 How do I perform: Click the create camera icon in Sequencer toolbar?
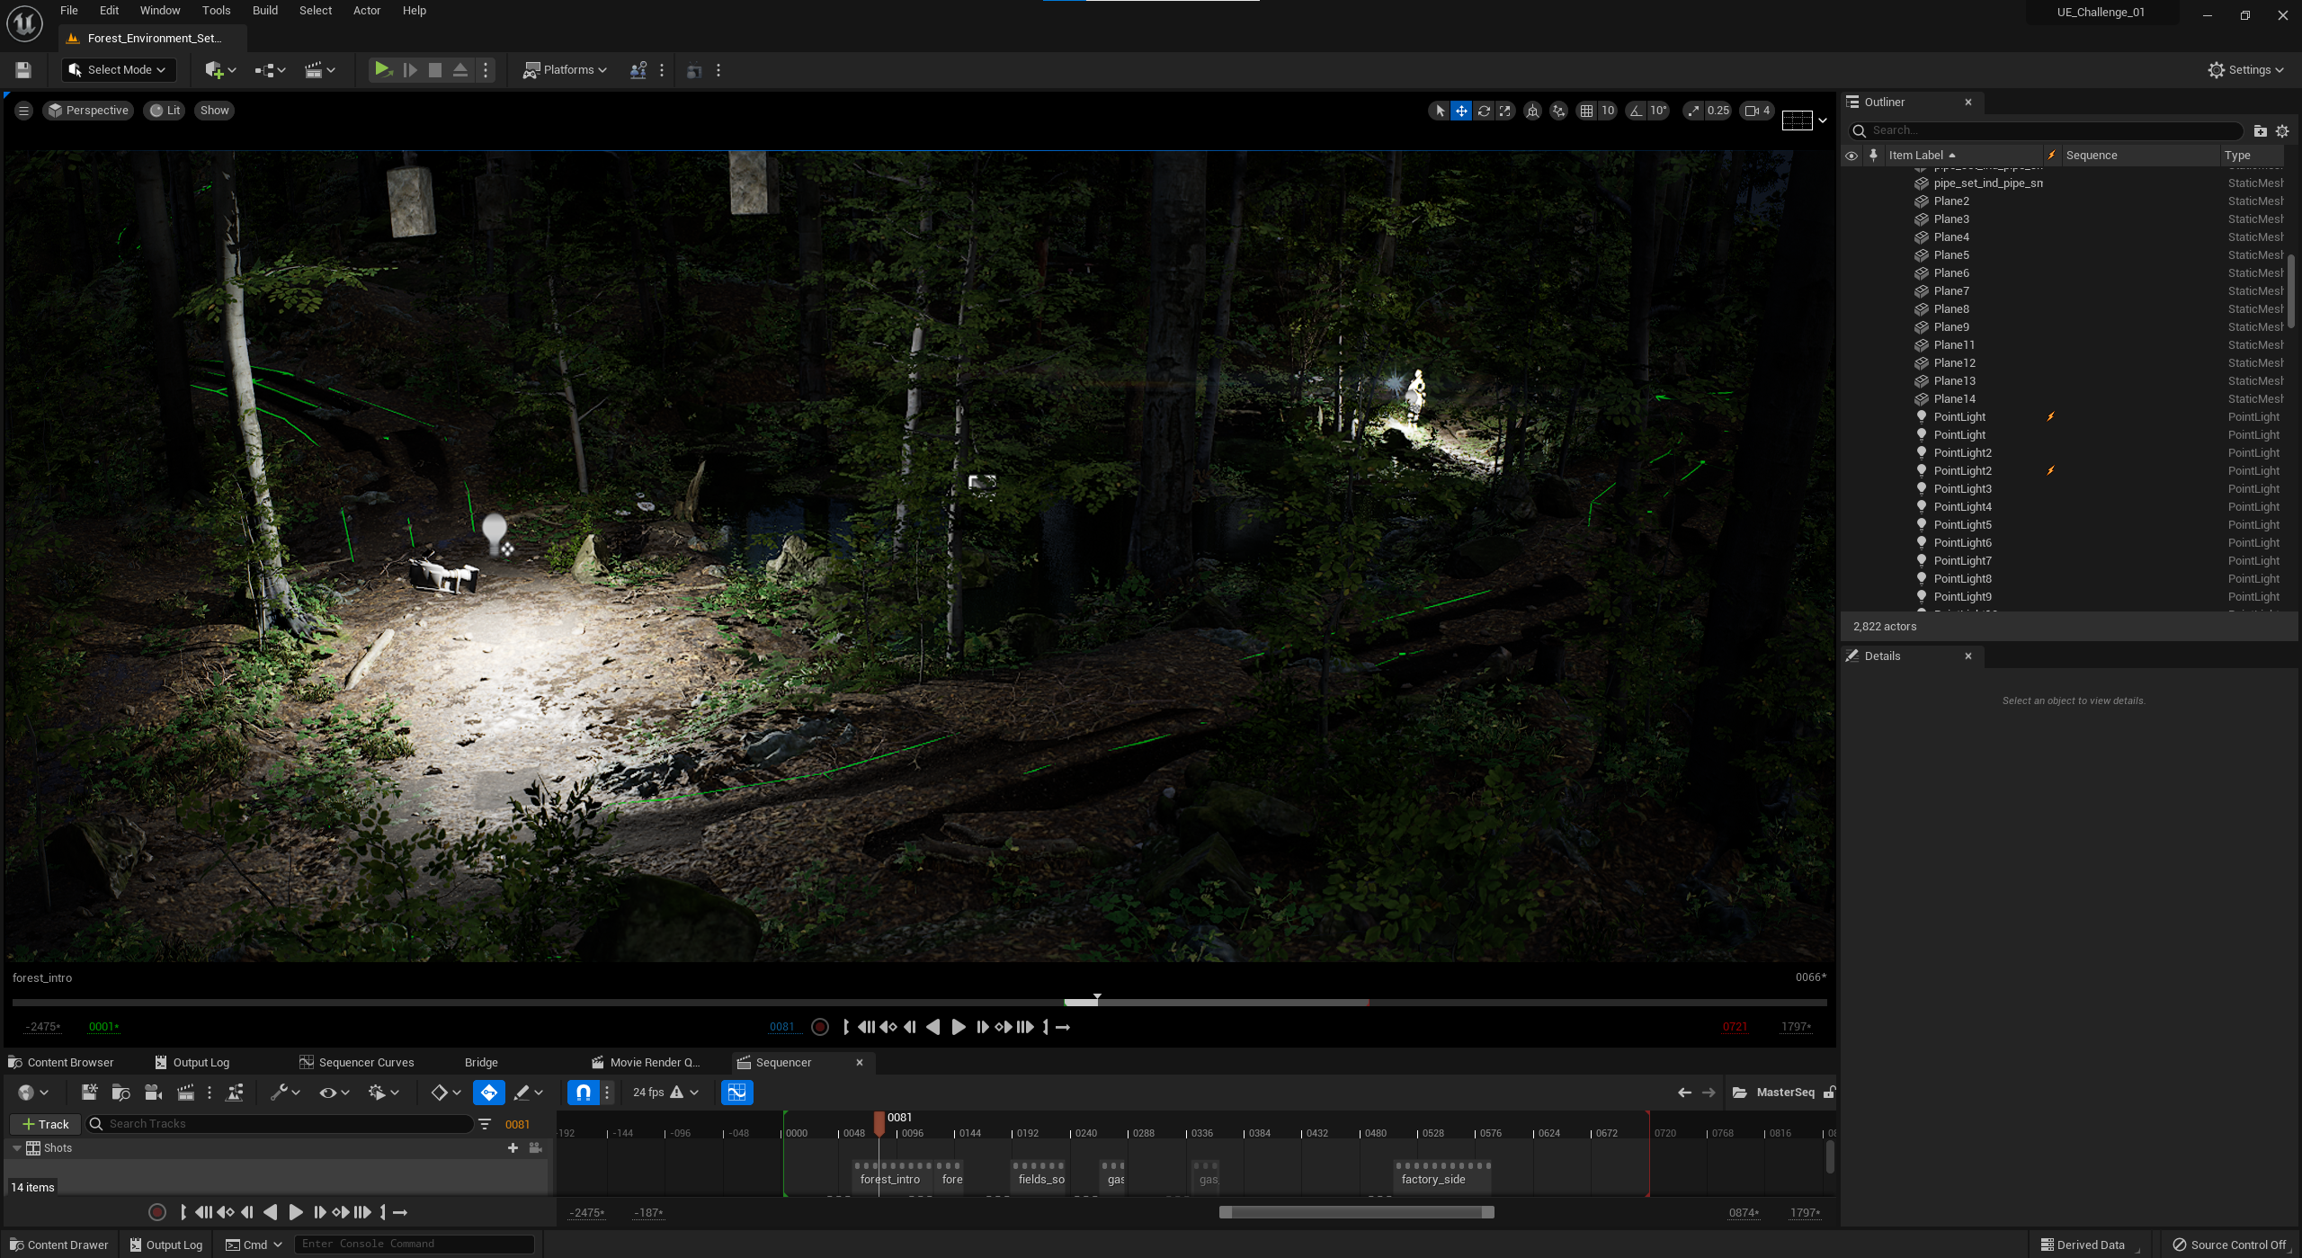[153, 1093]
